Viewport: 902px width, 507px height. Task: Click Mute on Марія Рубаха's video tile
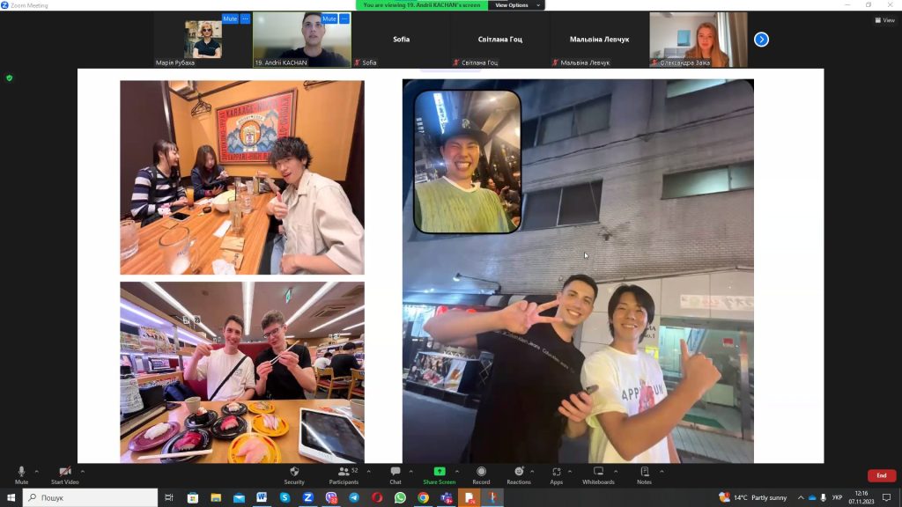pos(230,18)
